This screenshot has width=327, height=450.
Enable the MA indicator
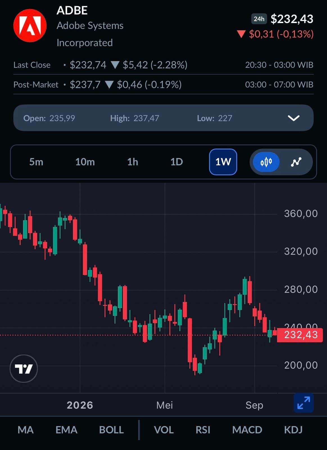pos(26,430)
